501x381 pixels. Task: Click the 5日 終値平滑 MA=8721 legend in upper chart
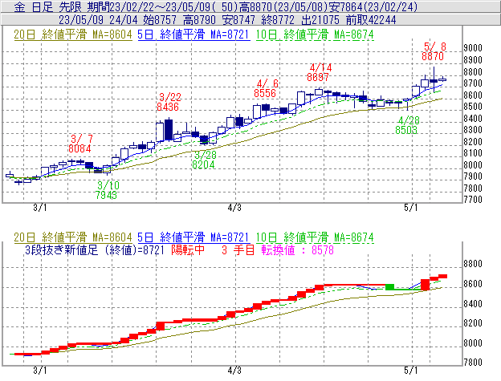point(193,34)
